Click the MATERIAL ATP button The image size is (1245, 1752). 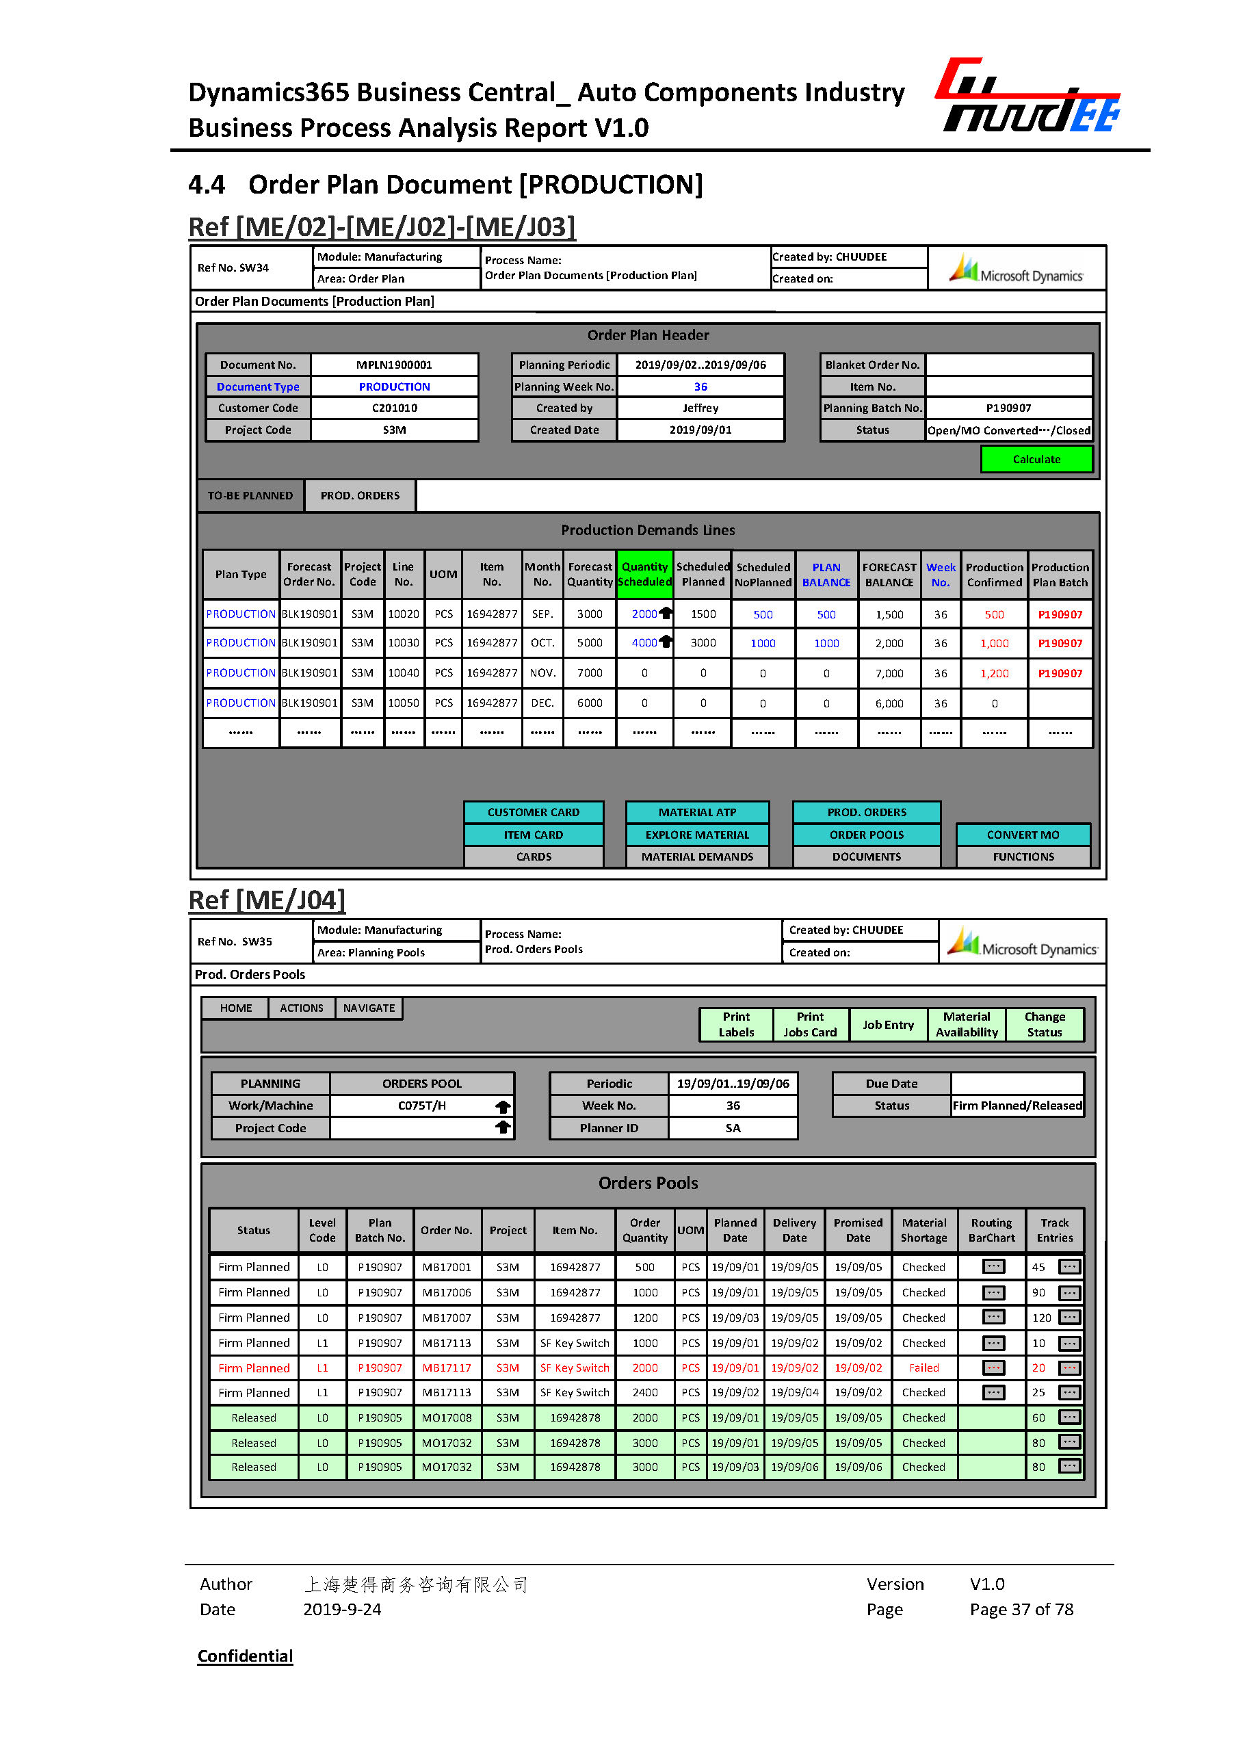[x=697, y=813]
